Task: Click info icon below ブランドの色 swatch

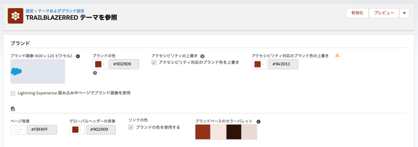Action: point(95,73)
